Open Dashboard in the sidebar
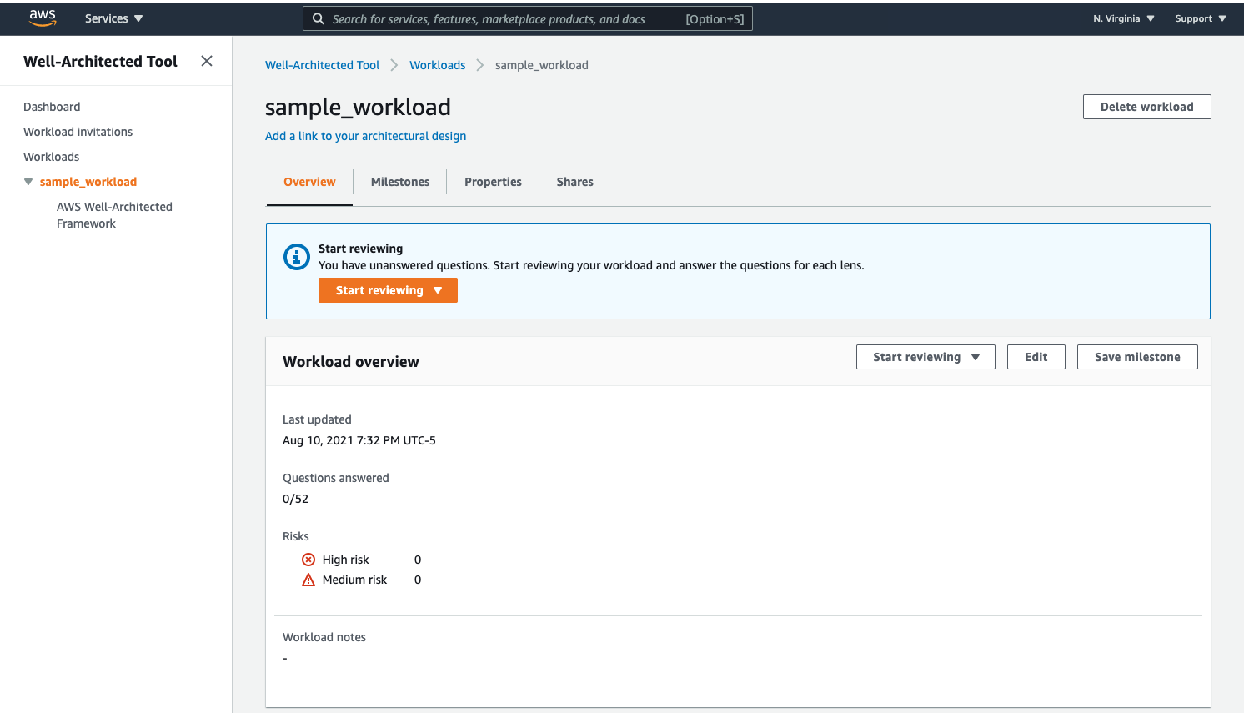Image resolution: width=1244 pixels, height=713 pixels. pos(52,107)
